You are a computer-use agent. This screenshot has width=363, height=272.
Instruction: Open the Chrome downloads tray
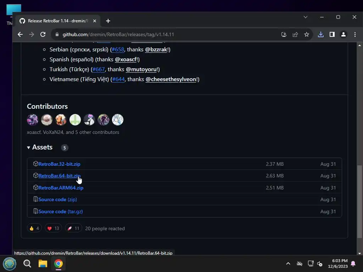click(320, 34)
